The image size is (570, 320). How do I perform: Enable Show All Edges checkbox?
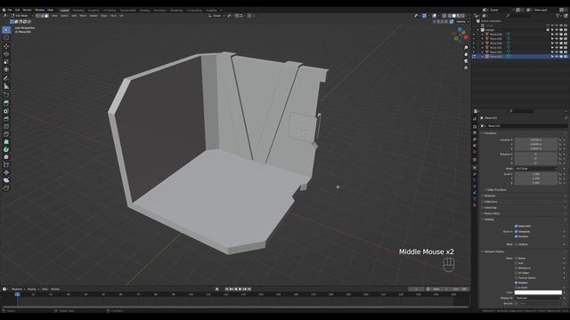[x=516, y=273]
